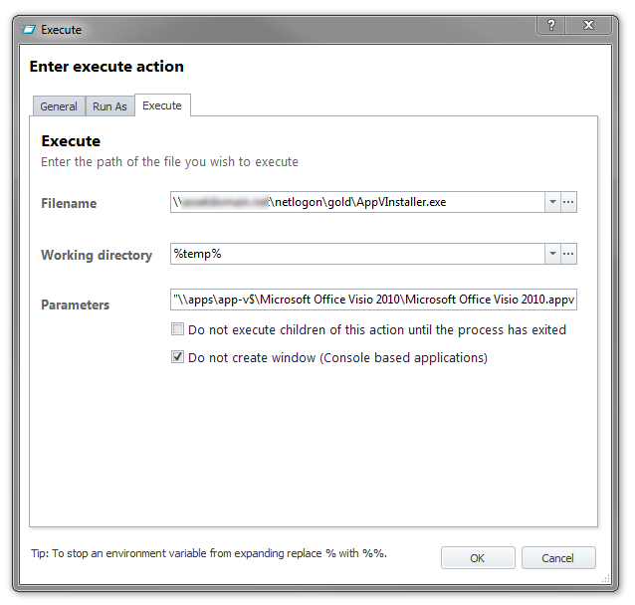Image resolution: width=635 pixels, height=605 pixels.
Task: Browse for Working directory with ellipsis button
Action: click(x=568, y=254)
